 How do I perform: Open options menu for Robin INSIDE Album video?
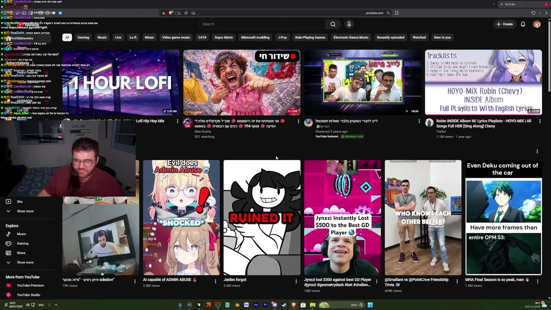540,121
